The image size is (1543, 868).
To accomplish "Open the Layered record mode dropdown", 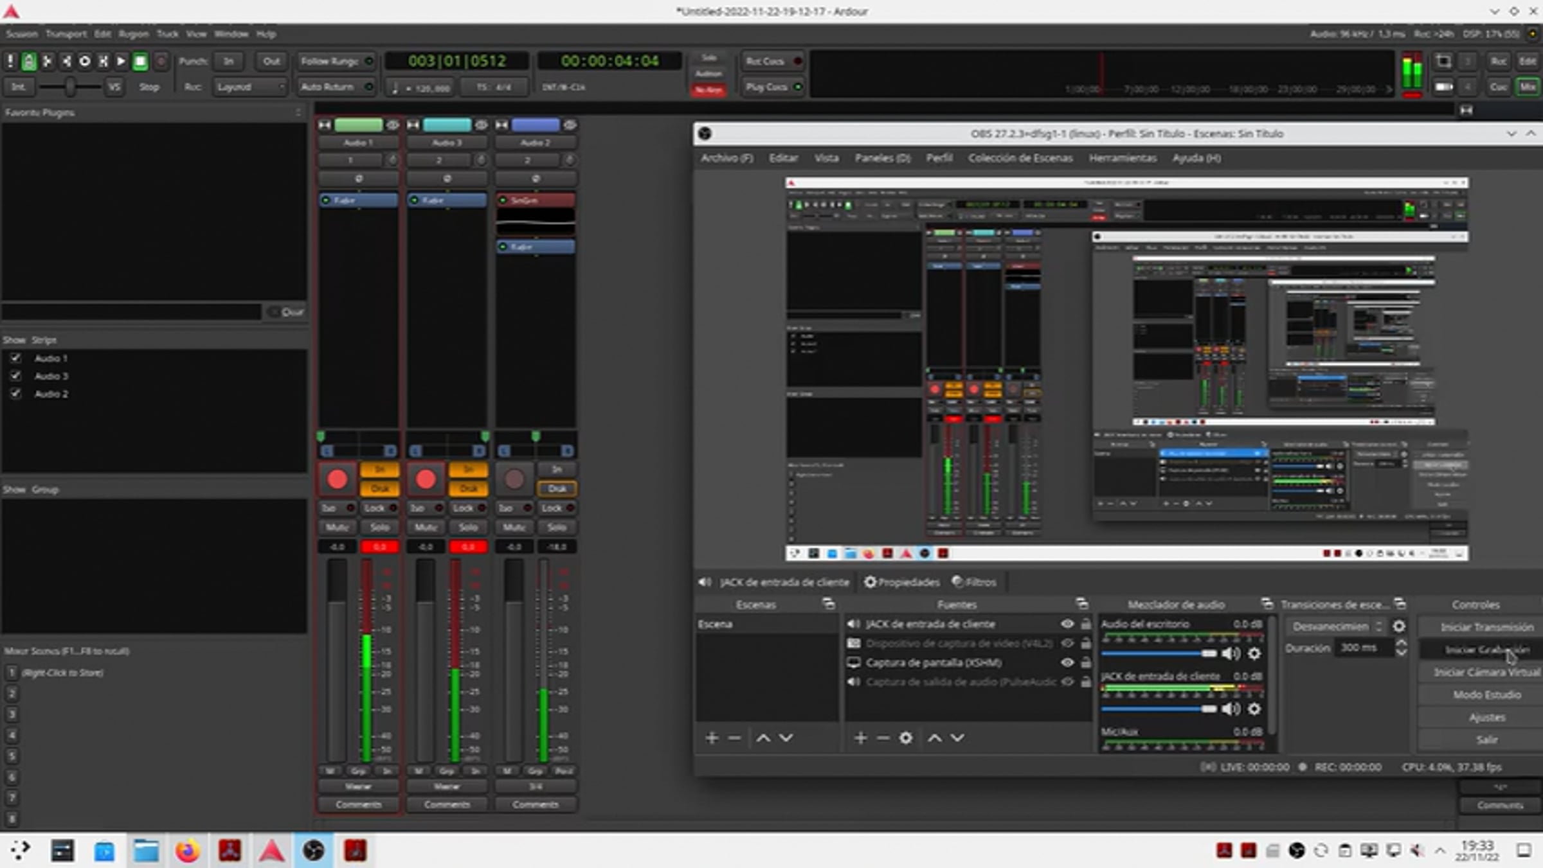I will point(249,87).
